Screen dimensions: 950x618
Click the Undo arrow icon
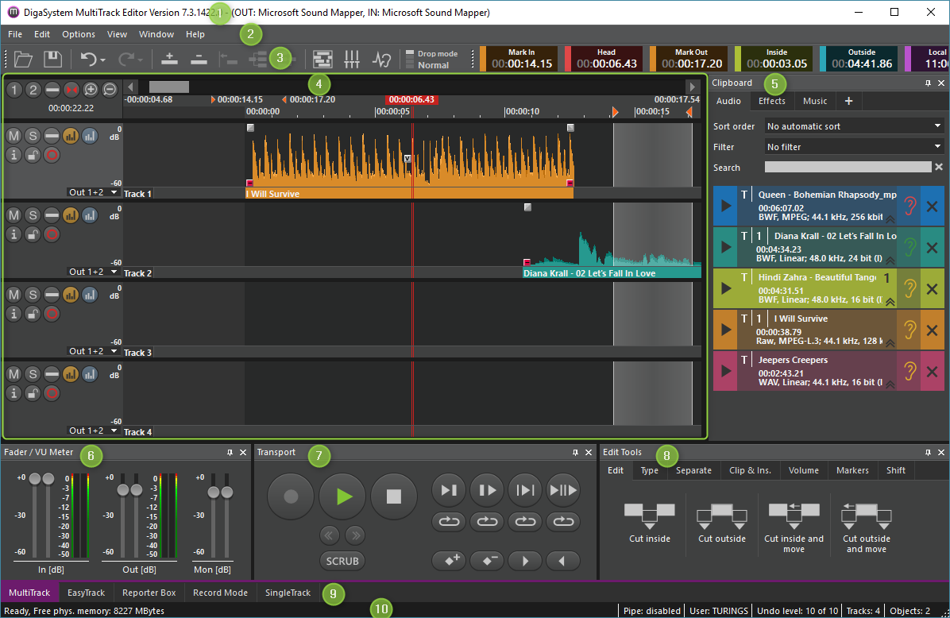click(x=88, y=59)
